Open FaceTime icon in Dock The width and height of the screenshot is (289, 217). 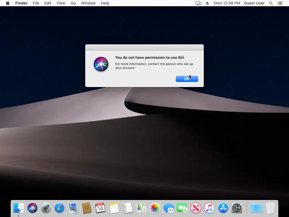tap(182, 208)
